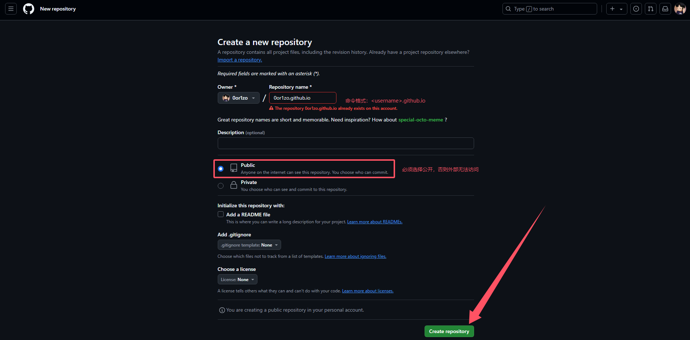Open the .gitignore template dropdown

pyautogui.click(x=249, y=245)
